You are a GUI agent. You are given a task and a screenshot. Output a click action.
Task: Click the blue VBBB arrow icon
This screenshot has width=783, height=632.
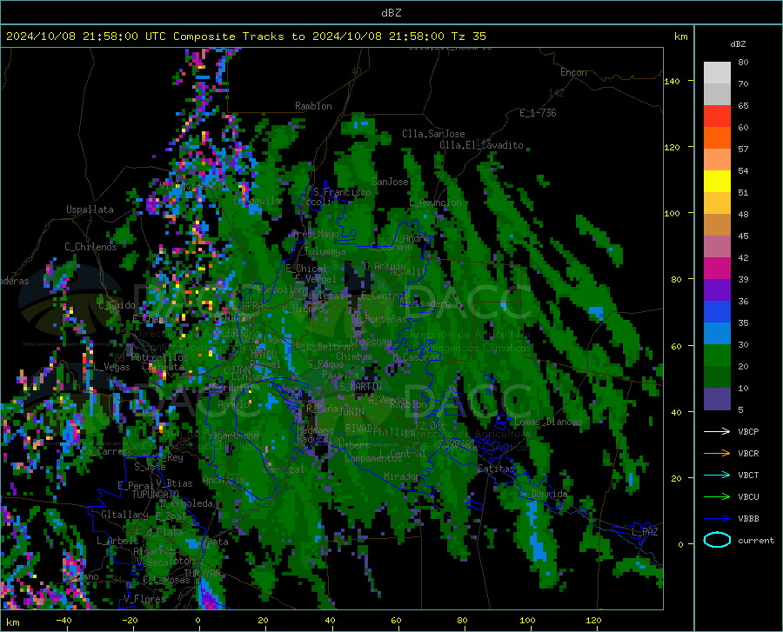click(x=717, y=519)
